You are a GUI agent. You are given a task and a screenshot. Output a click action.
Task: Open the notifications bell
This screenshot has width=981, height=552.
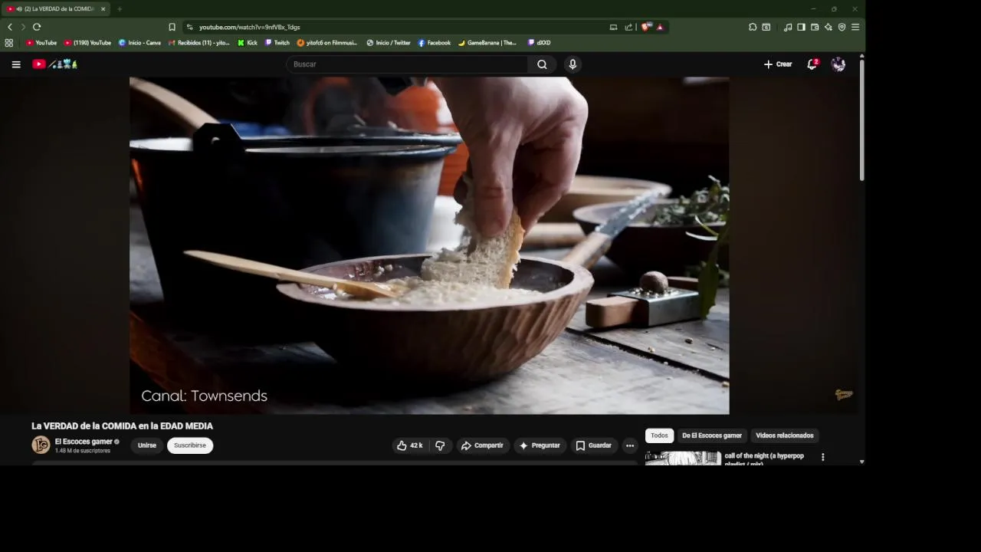click(812, 64)
